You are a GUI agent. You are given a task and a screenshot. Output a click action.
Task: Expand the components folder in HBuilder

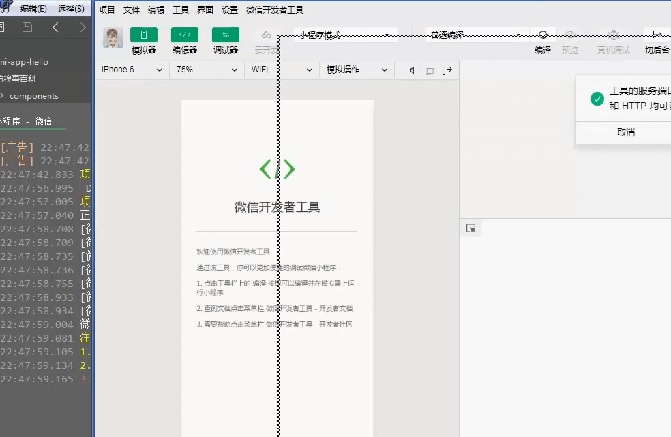pyautogui.click(x=2, y=96)
